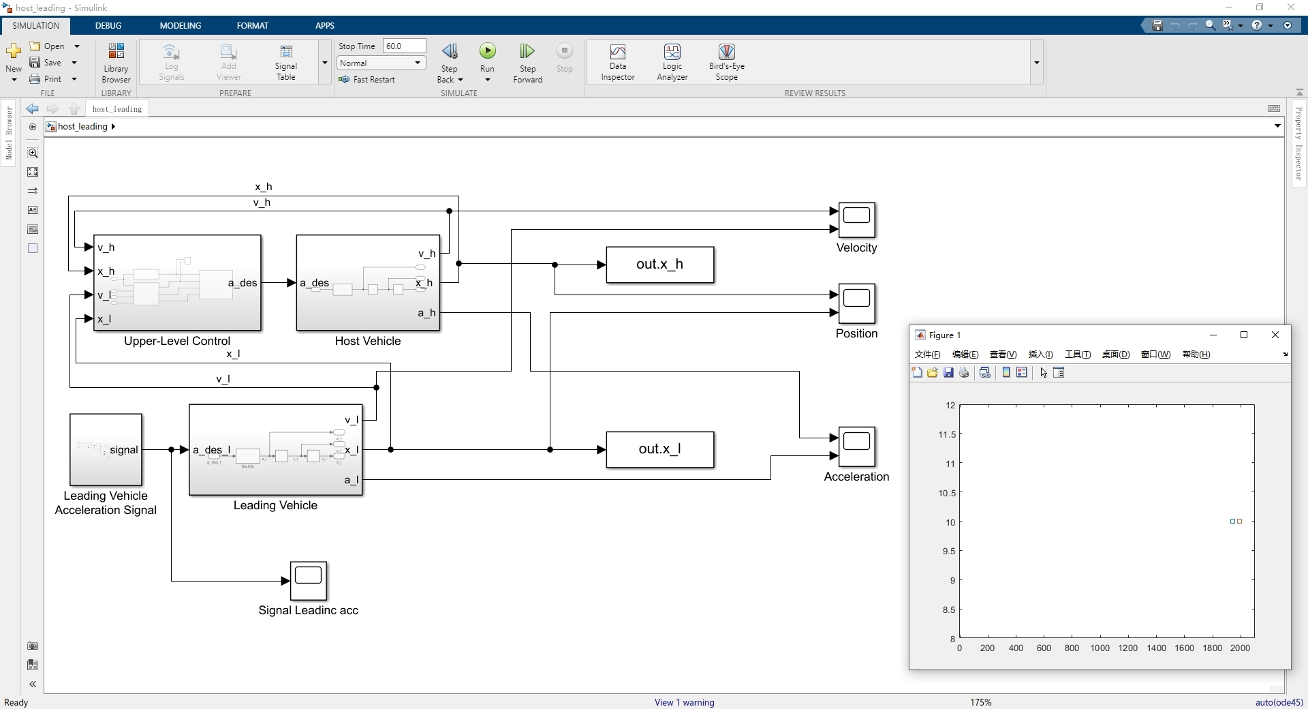Expand the host_leading breadcrumb dropdown
Viewport: 1308px width, 709px height.
[1278, 126]
